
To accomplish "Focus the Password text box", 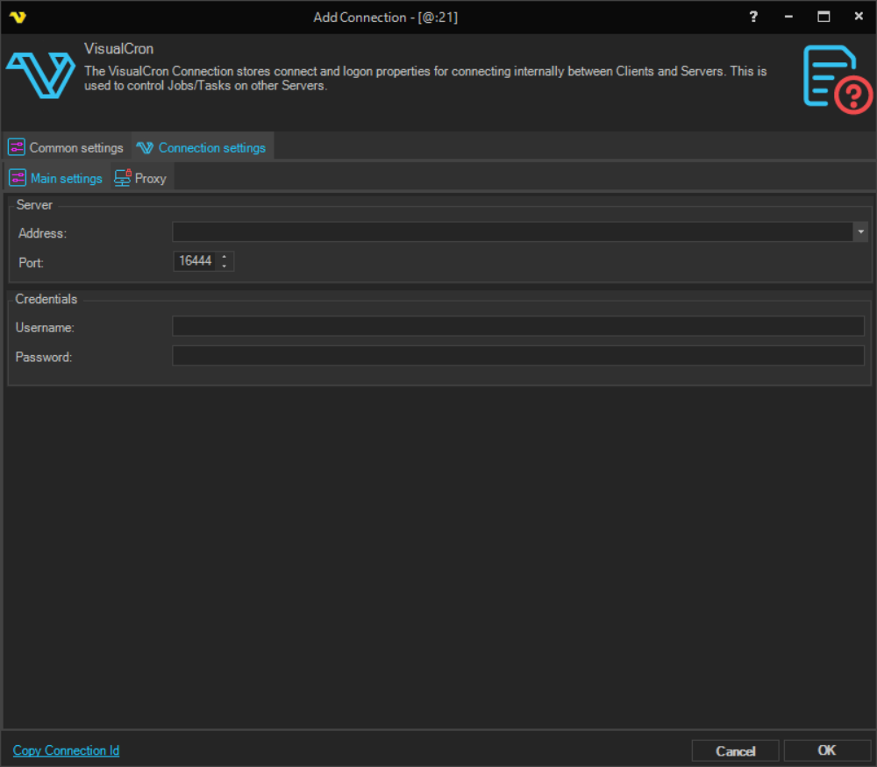I will tap(517, 356).
